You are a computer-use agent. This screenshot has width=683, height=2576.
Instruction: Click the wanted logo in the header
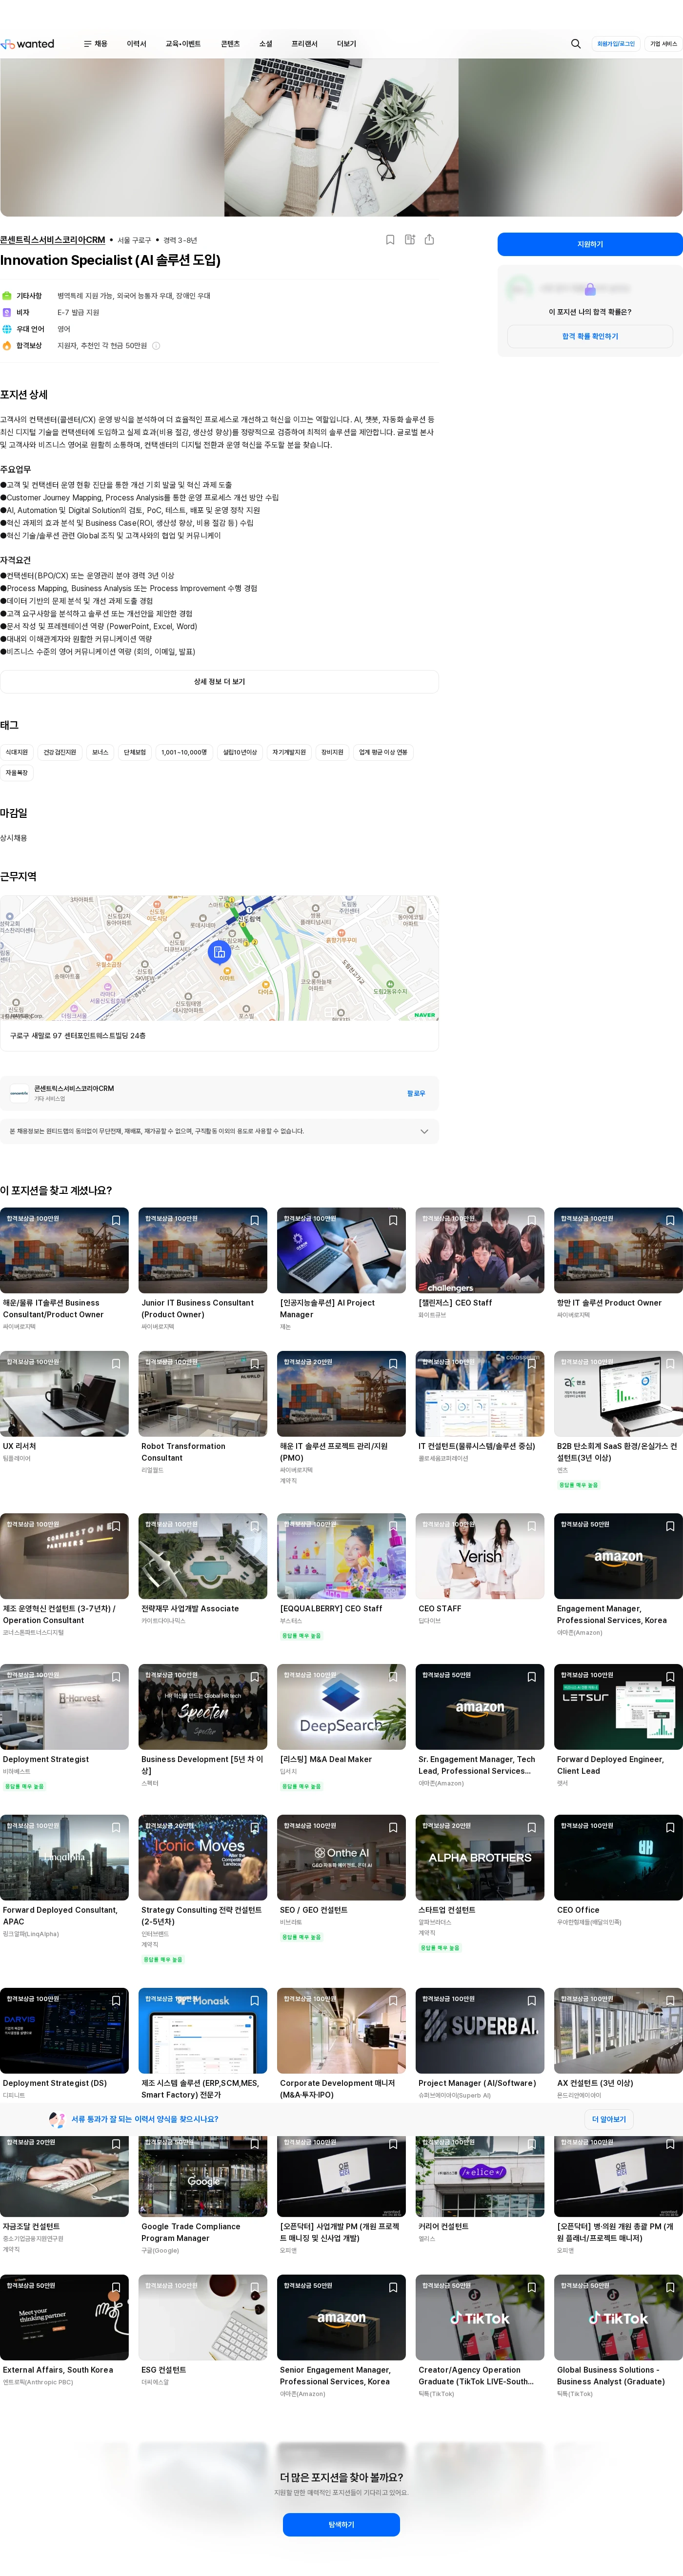point(28,44)
